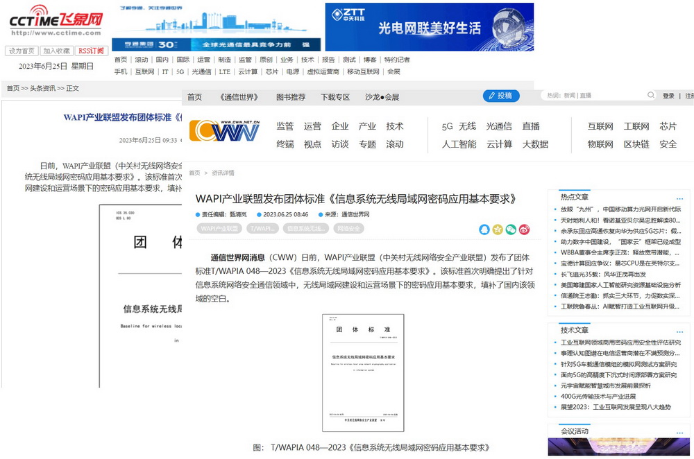
Task: Click LTE in CCTIME second nav row
Action: [x=224, y=71]
